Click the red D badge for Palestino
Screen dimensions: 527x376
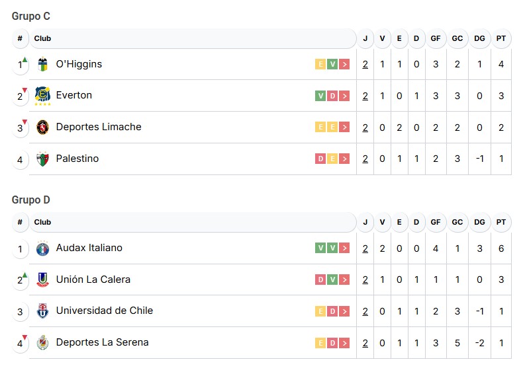[x=320, y=159]
